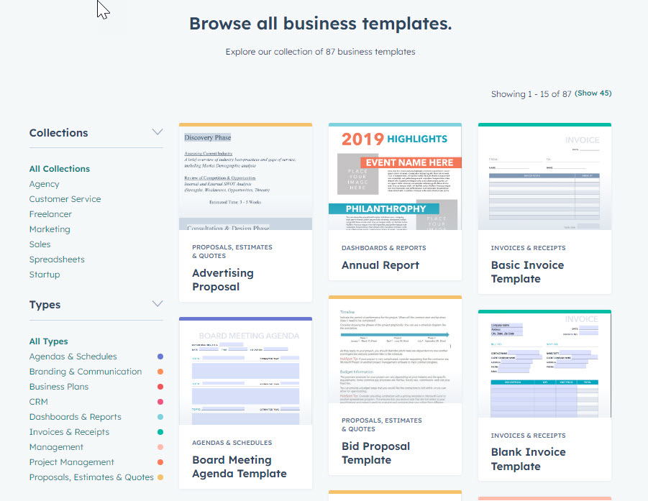Open the Board Meeting Agenda Template preview
The image size is (648, 501).
245,372
